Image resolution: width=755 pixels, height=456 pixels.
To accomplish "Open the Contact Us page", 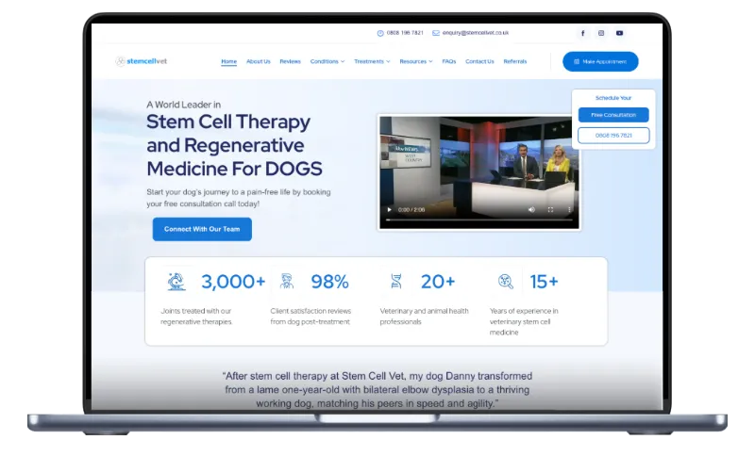I will tap(479, 61).
